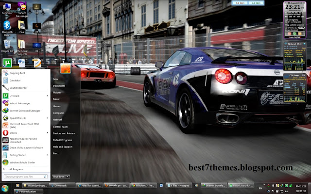Switch to Personalization taskbar window
This screenshot has width=311, height=194.
tap(28, 192)
